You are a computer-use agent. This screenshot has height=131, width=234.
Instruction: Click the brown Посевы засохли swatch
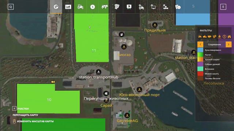[x=200, y=79]
